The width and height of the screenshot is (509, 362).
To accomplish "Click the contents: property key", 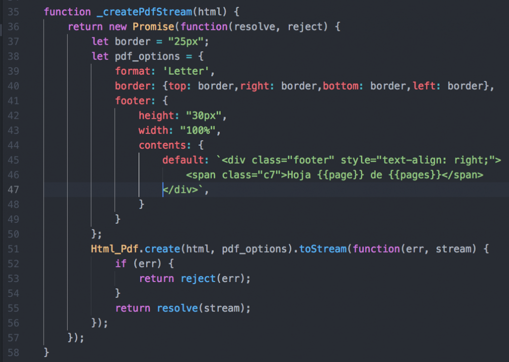I will (x=165, y=145).
